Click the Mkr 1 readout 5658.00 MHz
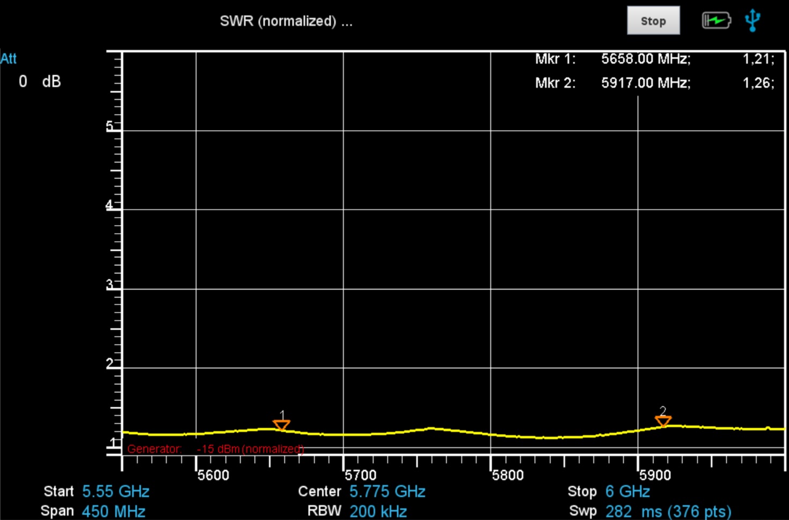 coord(646,59)
